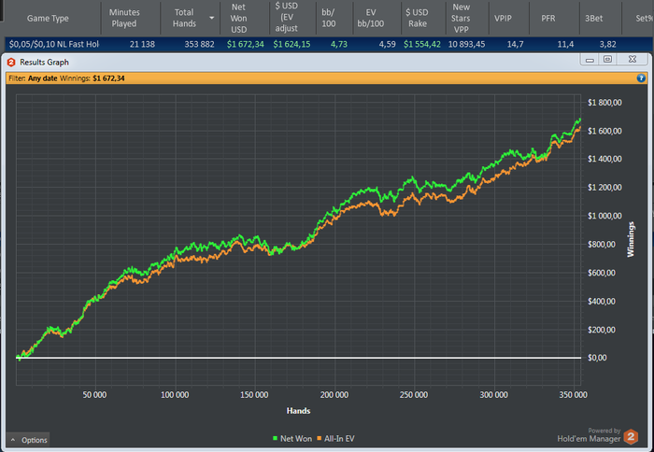
Task: Click the 353 882 total hands cell
Action: tap(199, 44)
